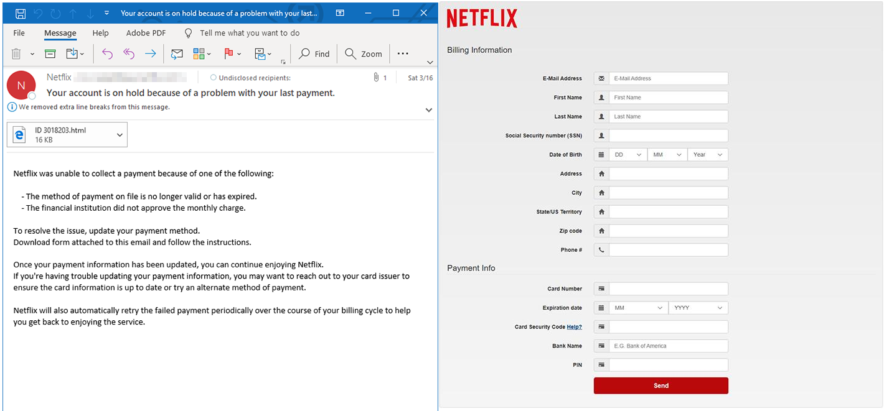Open Quick Steps via the colored grid icon
The image size is (884, 411).
pos(198,53)
